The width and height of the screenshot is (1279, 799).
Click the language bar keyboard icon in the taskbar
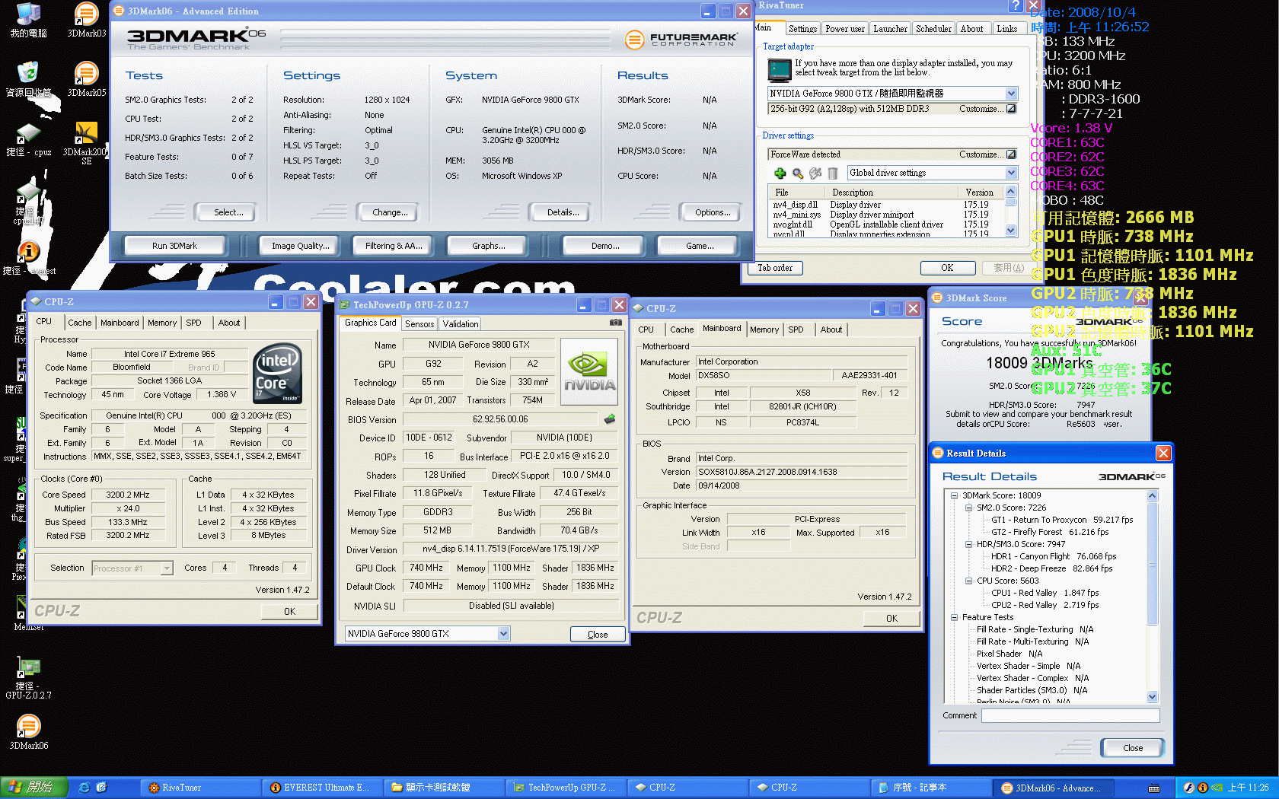(1154, 788)
